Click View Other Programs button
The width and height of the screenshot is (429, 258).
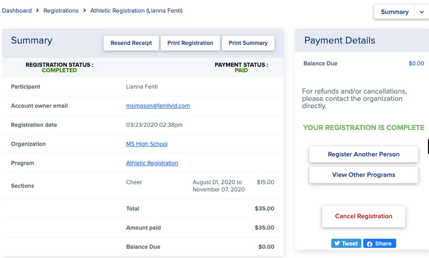coord(364,175)
